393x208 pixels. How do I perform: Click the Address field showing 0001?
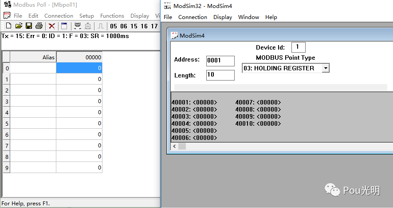[220, 61]
